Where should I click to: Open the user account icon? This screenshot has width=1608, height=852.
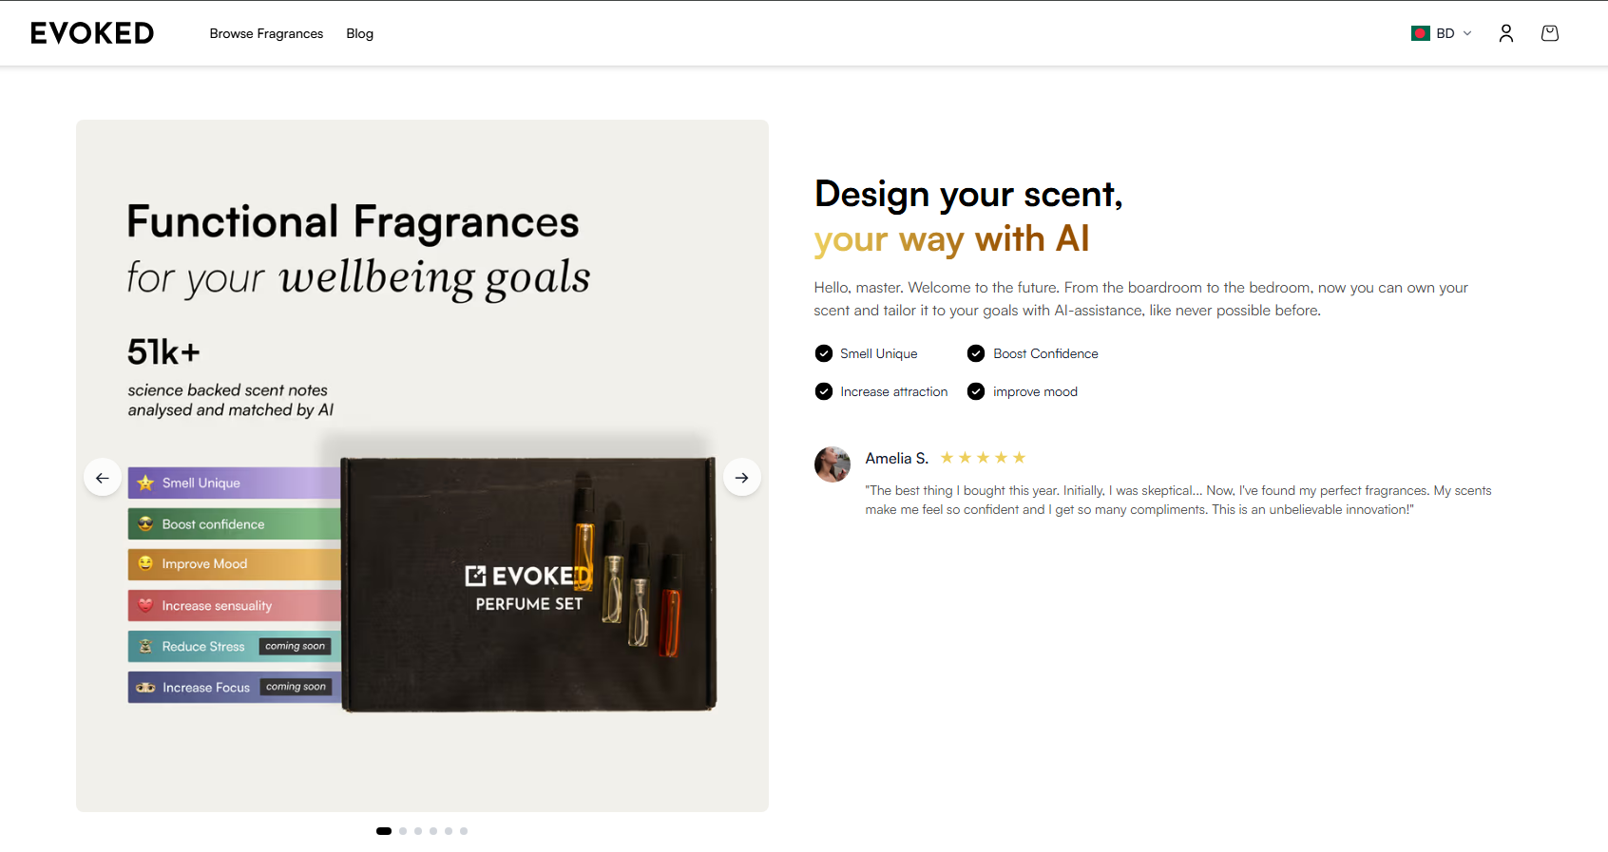(x=1505, y=33)
